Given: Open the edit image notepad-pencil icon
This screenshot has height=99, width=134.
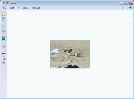Looking at the screenshot, I should coord(4,46).
